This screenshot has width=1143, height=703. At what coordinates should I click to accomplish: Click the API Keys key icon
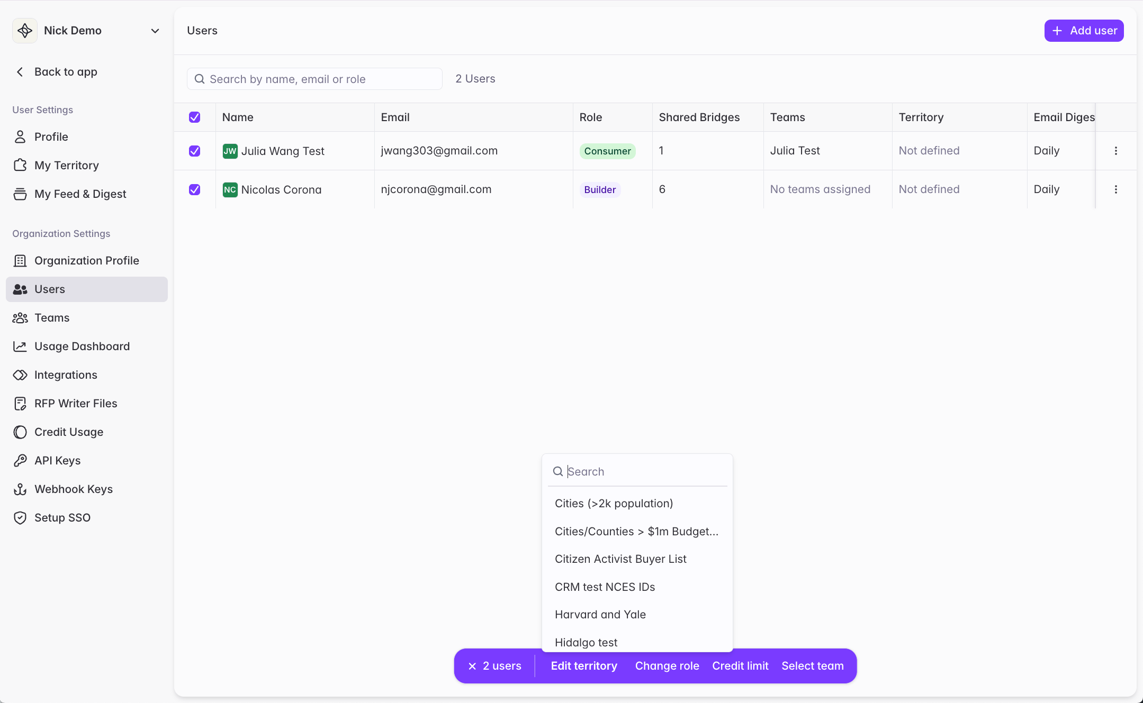pyautogui.click(x=20, y=461)
